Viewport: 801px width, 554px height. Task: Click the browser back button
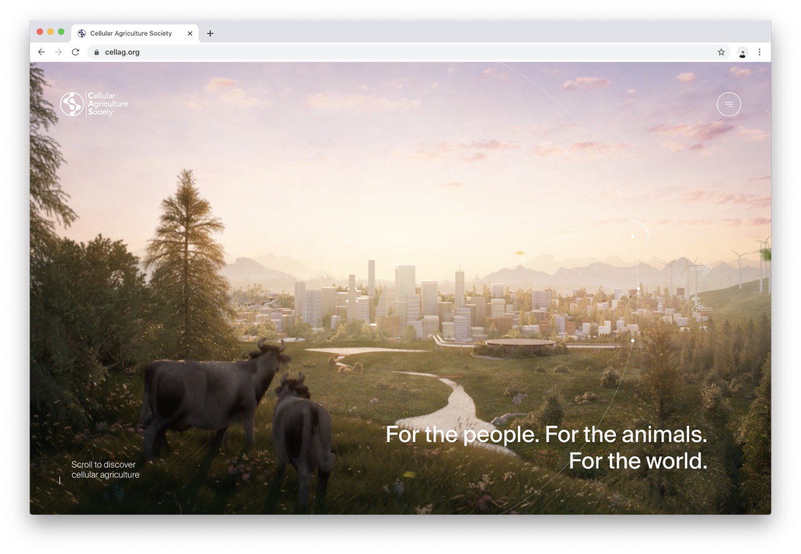click(x=41, y=52)
